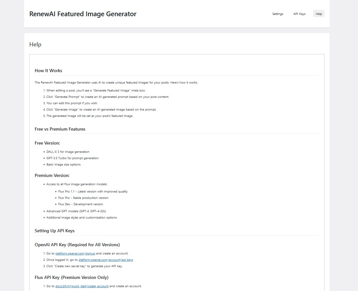This screenshot has height=291, width=358.
Task: Click the "Flux Dev - Development version" item
Action: [x=81, y=204]
